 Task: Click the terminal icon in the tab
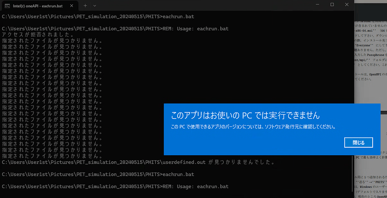[x=8, y=5]
